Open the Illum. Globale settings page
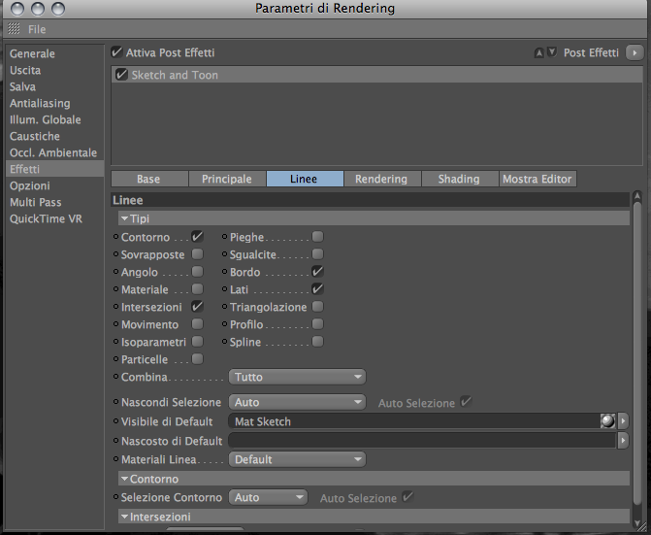 [x=54, y=119]
